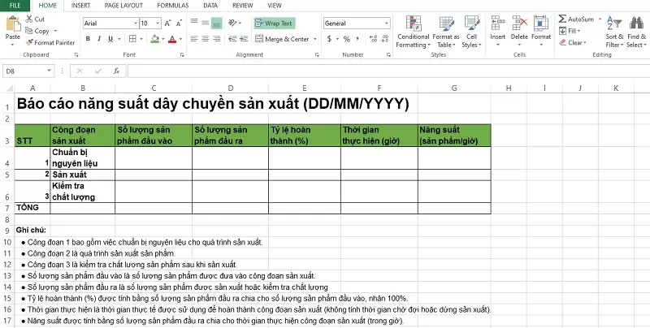The height and width of the screenshot is (328, 650).
Task: Click Merge & Center button
Action: (x=282, y=39)
